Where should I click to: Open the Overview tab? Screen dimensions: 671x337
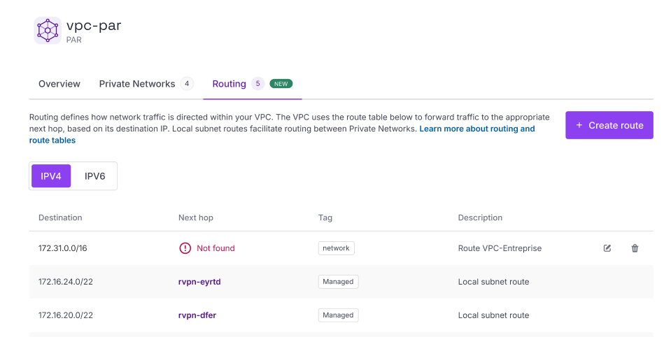point(59,84)
